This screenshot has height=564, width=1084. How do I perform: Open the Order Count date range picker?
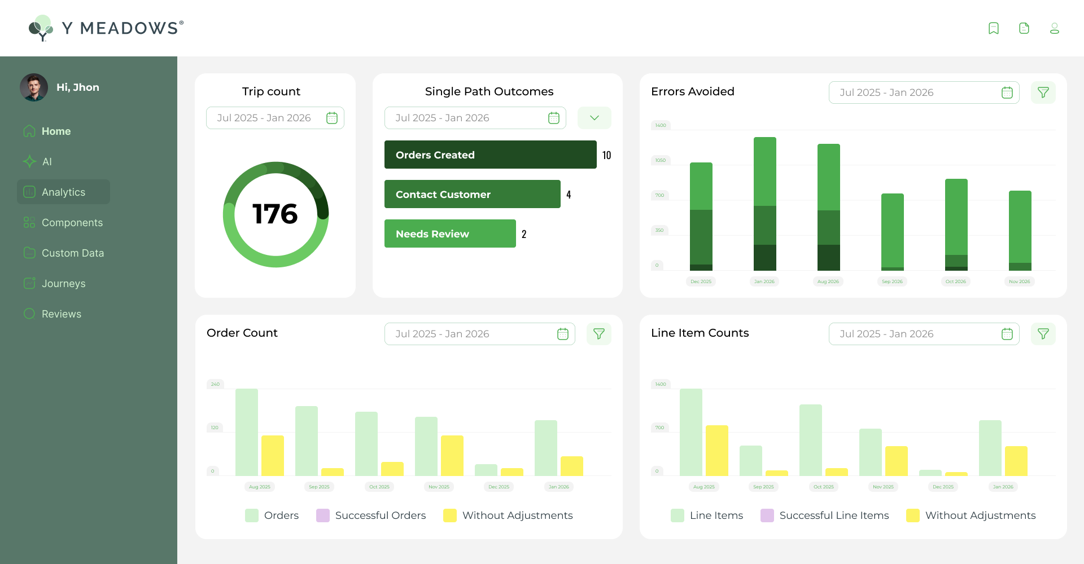coord(479,334)
